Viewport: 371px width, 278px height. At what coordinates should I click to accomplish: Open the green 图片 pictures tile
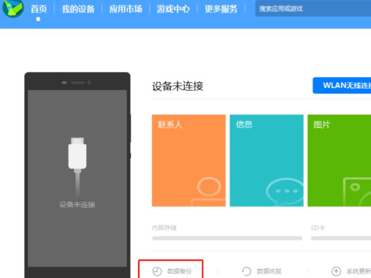(339, 161)
